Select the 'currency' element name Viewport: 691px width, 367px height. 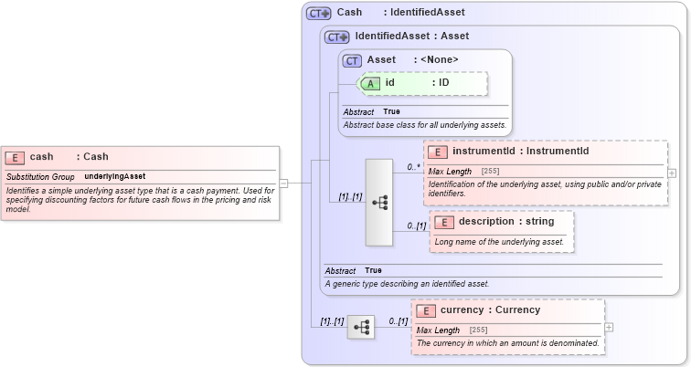[x=462, y=309]
